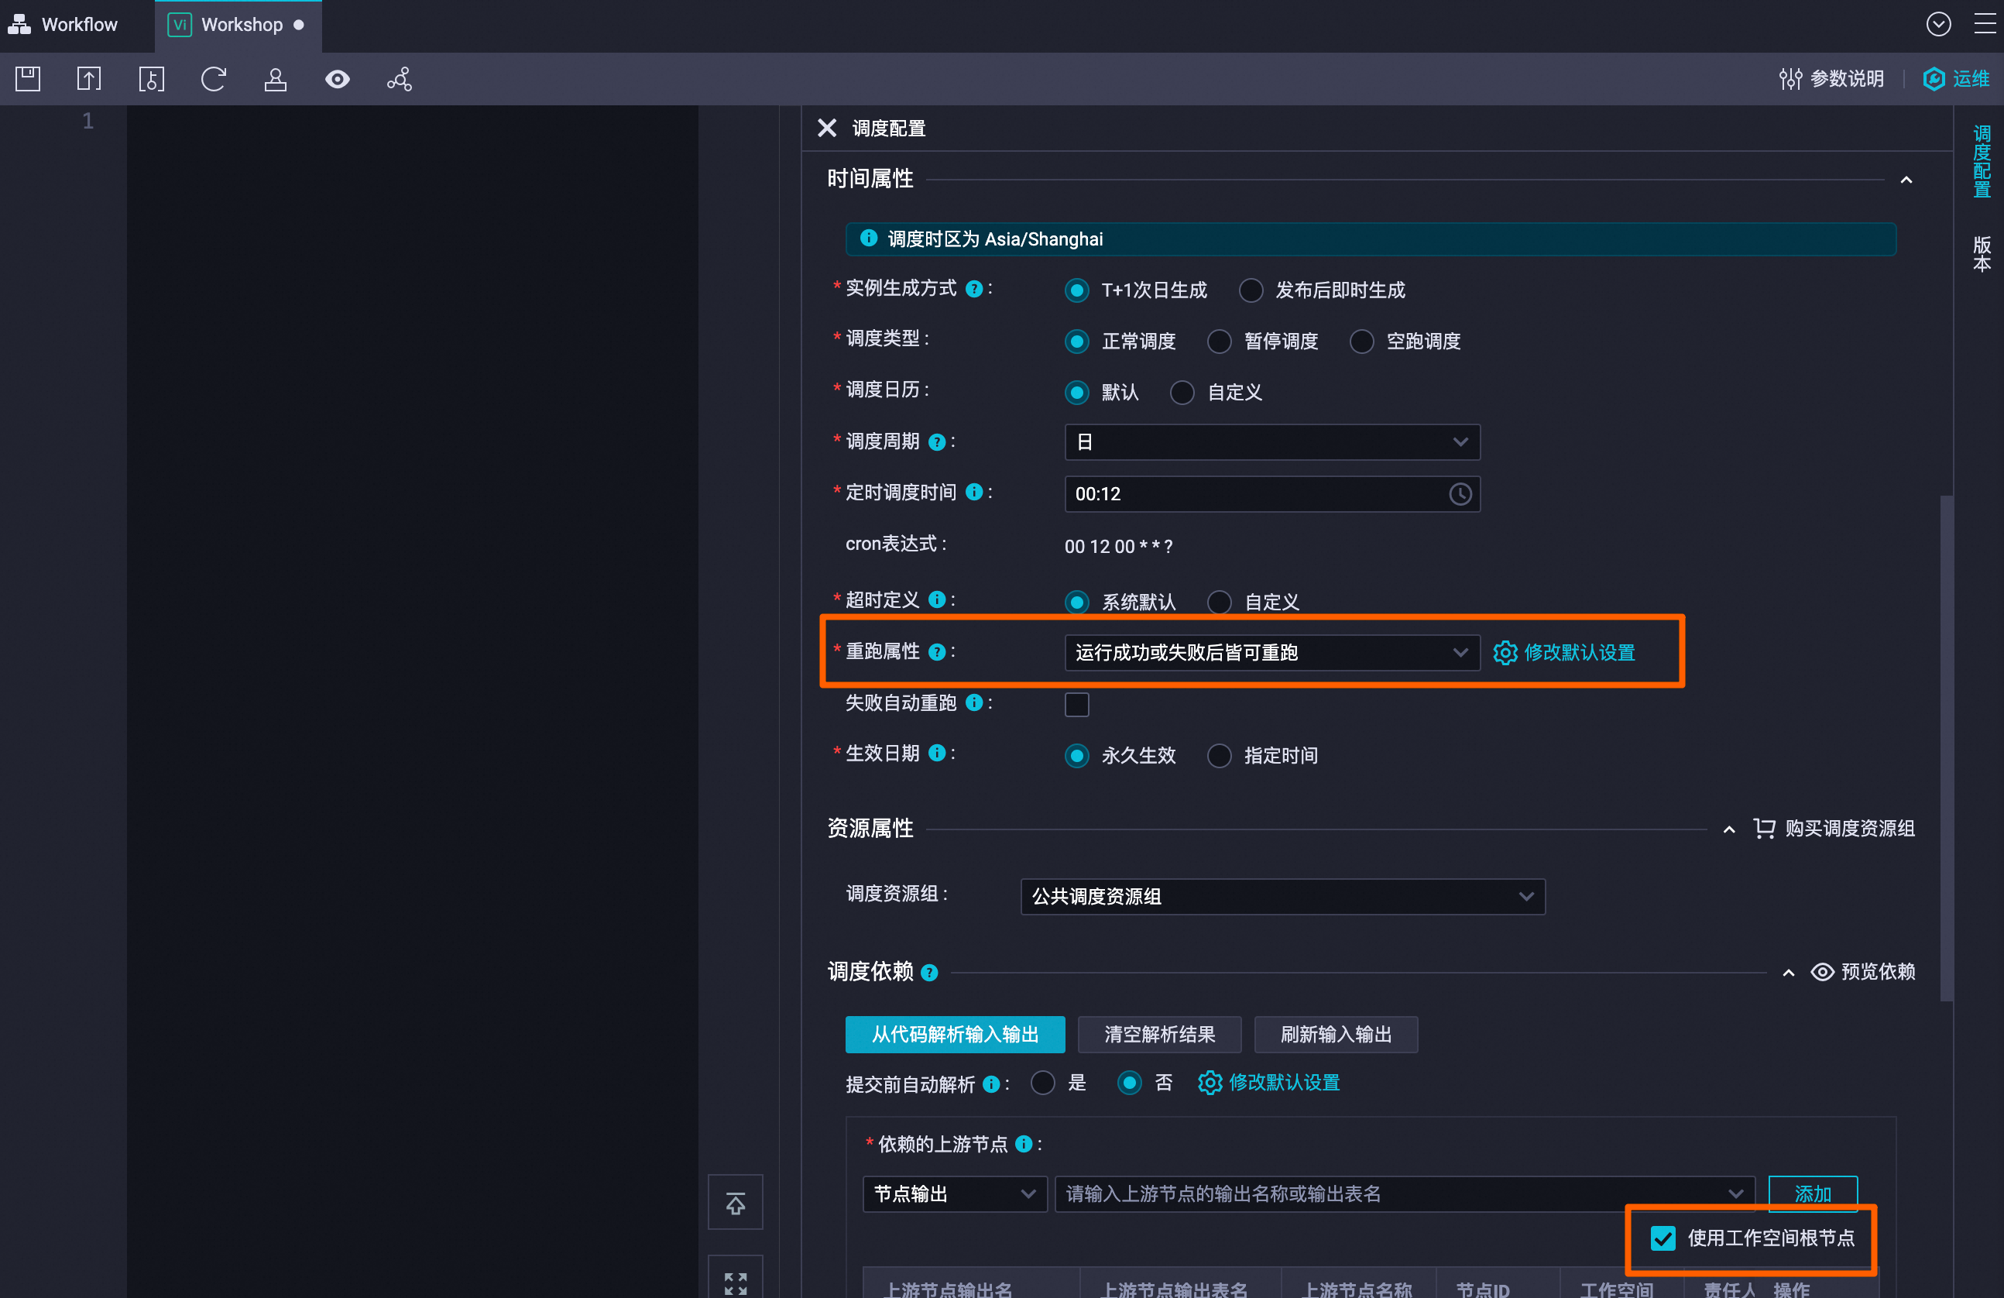Open upstream node output name combo box
This screenshot has width=2004, height=1298.
point(1405,1194)
